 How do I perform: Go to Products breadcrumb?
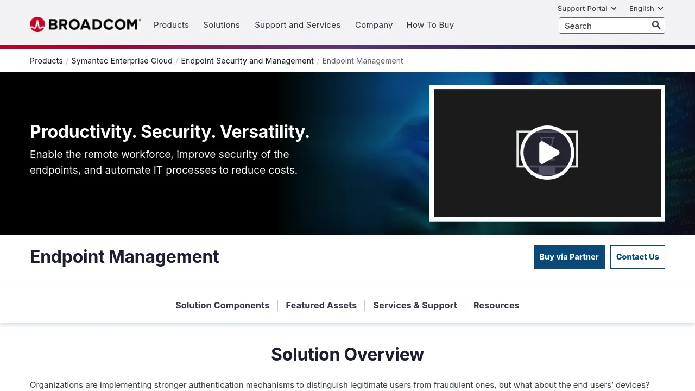(x=46, y=61)
